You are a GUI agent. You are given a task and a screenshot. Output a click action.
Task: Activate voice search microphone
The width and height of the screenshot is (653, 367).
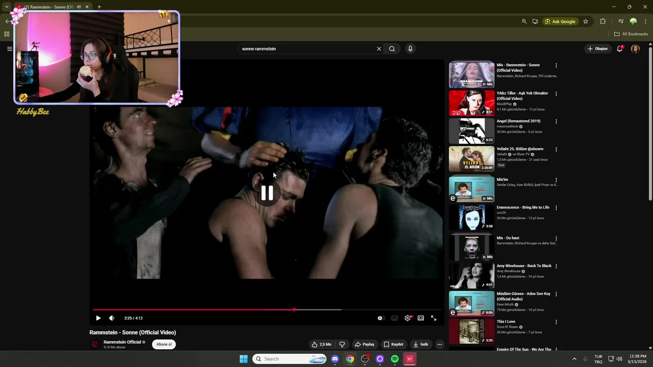coord(410,49)
